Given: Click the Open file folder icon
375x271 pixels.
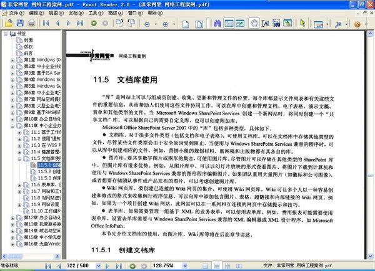Looking at the screenshot, I should tap(8, 23).
